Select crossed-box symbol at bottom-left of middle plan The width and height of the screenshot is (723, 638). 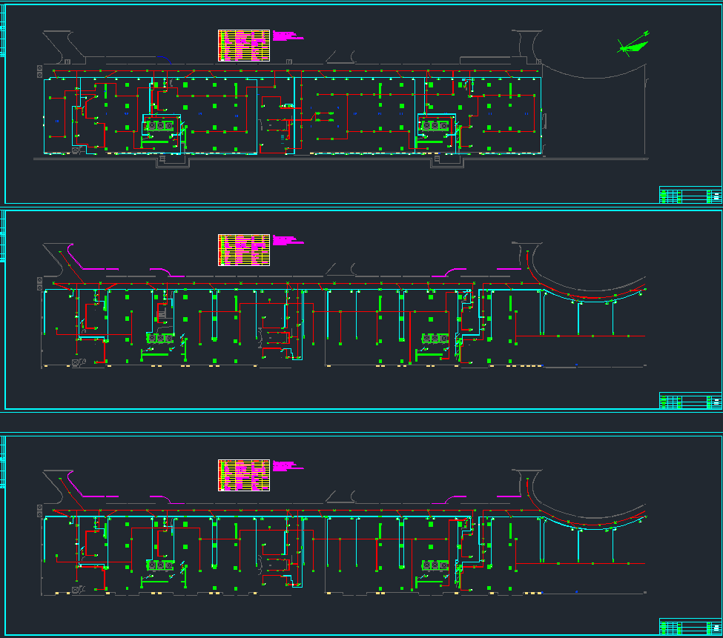pyautogui.click(x=76, y=363)
